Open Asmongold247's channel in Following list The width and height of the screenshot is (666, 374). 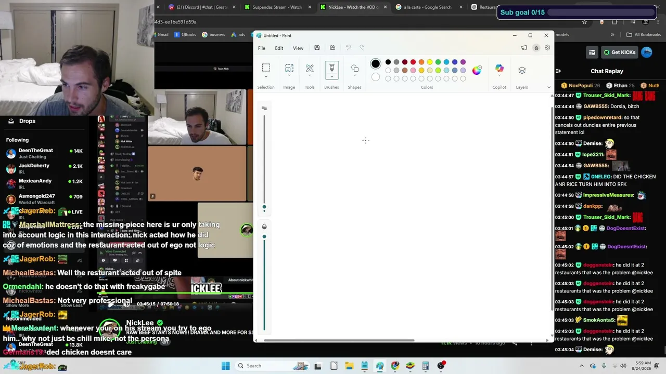[x=44, y=199]
